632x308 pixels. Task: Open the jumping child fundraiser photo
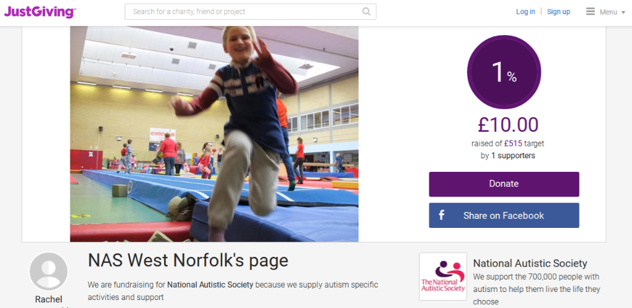click(214, 134)
